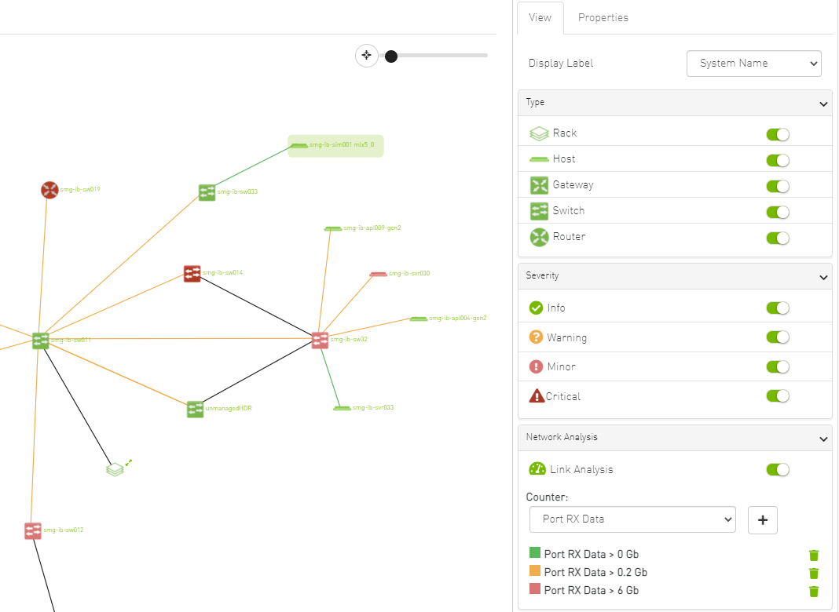Click the plus button to add a counter
This screenshot has width=839, height=612.
pos(762,519)
